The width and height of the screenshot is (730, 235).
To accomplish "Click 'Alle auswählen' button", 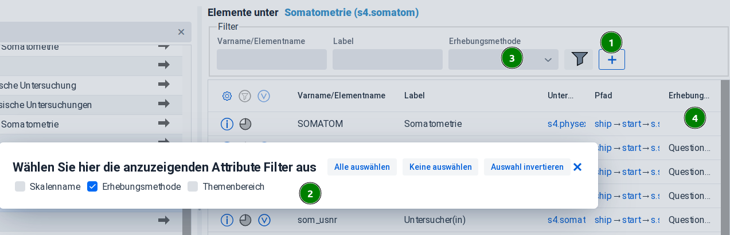I will point(362,167).
